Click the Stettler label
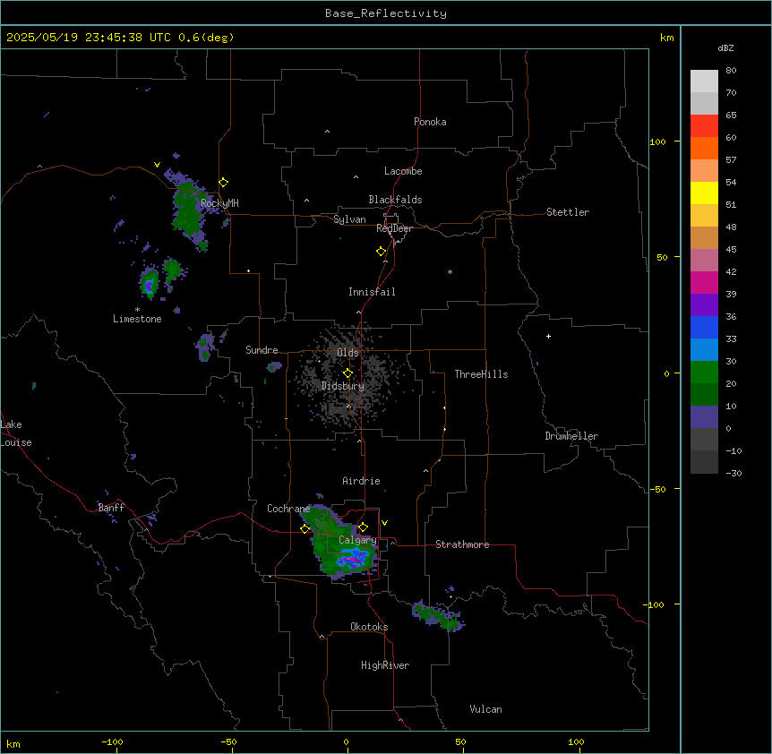This screenshot has width=772, height=754. tap(568, 212)
